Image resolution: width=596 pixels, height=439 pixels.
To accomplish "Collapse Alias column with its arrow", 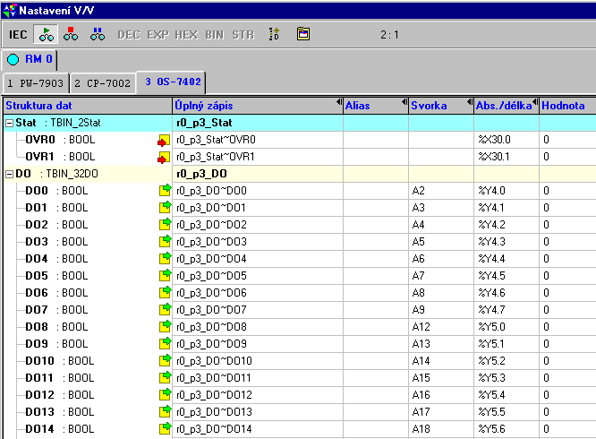I will click(404, 102).
